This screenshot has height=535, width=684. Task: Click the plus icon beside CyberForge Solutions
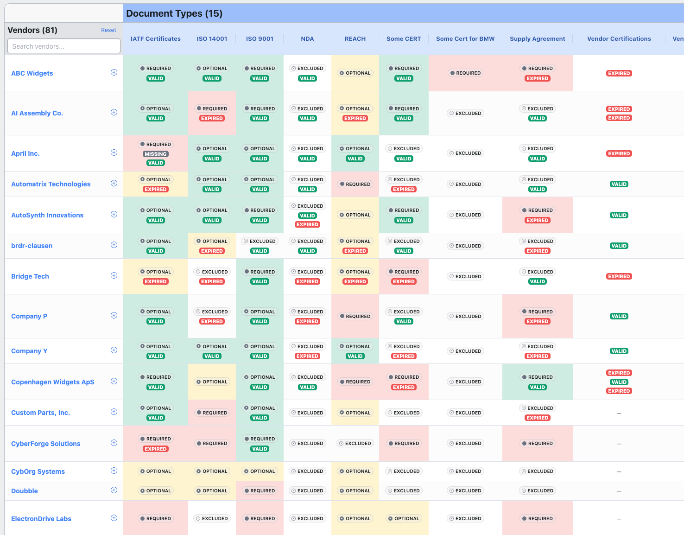114,443
